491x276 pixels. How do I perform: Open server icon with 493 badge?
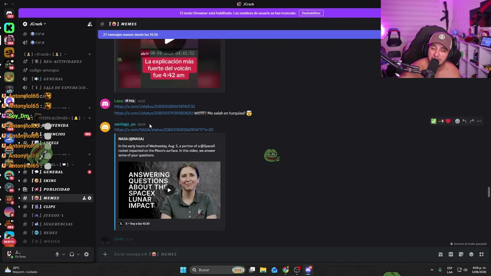pyautogui.click(x=9, y=224)
